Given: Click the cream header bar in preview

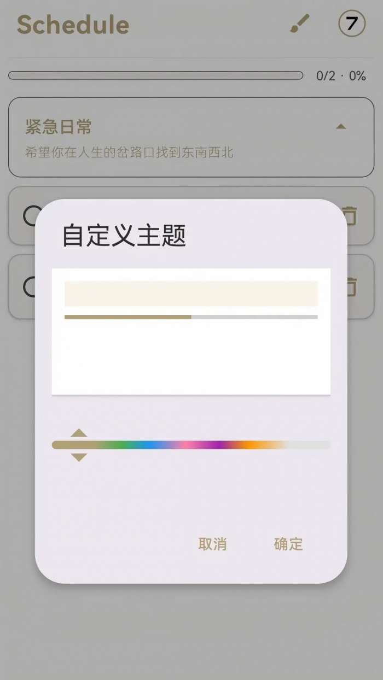Looking at the screenshot, I should pos(191,294).
